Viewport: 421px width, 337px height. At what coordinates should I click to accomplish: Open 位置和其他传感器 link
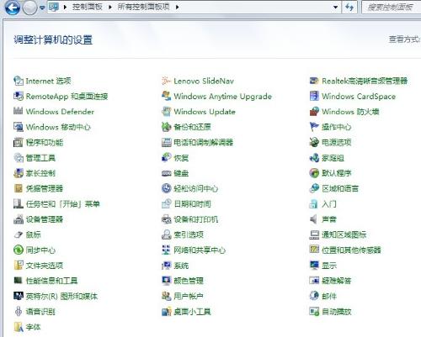coord(351,250)
